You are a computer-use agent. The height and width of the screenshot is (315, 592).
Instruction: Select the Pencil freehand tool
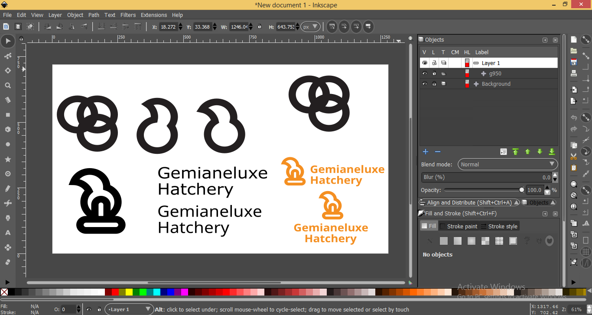[7, 188]
